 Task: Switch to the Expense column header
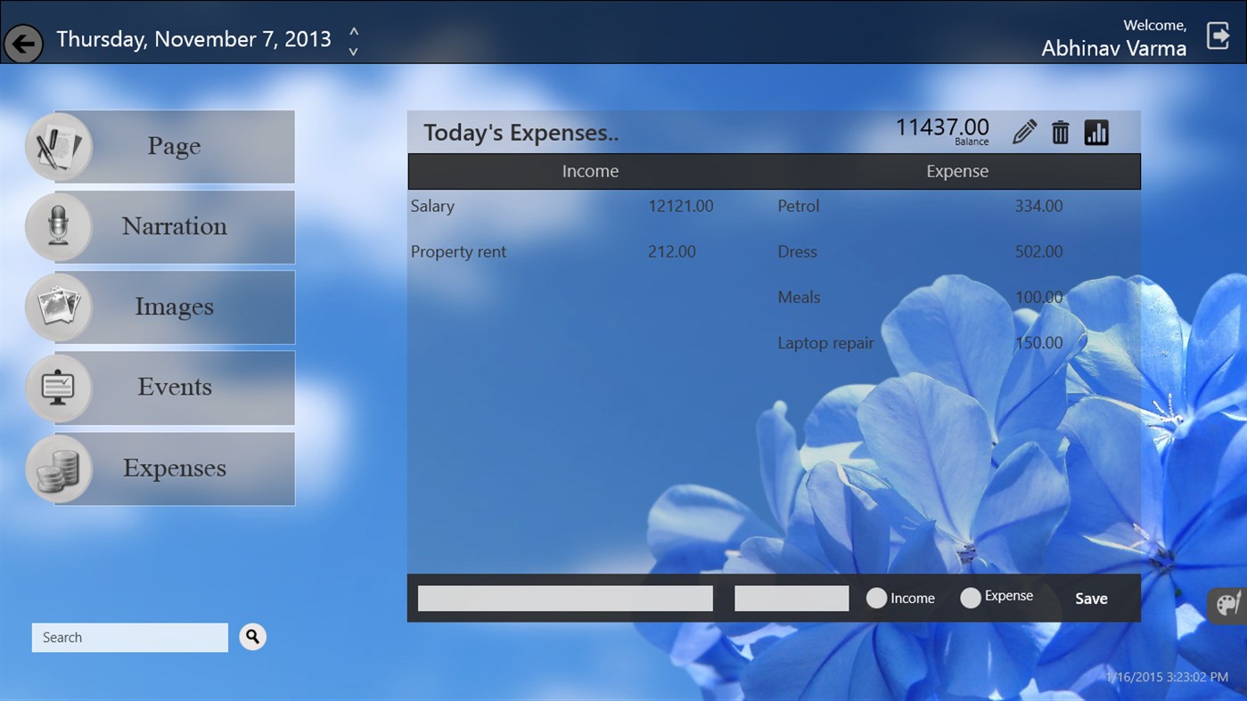pyautogui.click(x=957, y=171)
